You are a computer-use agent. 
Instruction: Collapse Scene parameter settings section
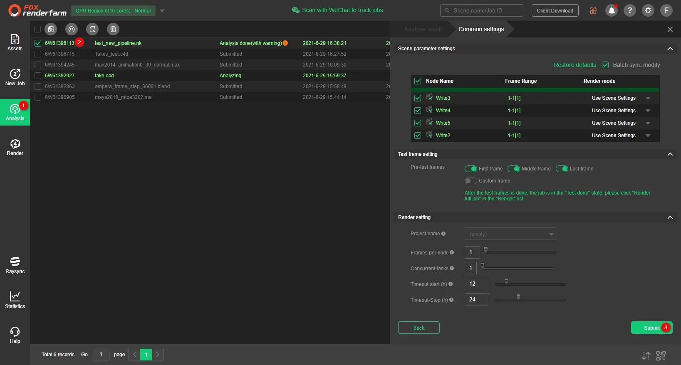click(x=670, y=49)
